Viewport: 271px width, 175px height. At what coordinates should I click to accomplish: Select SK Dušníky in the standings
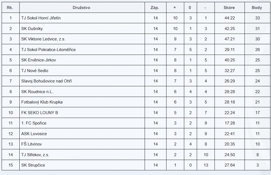(x=32, y=29)
